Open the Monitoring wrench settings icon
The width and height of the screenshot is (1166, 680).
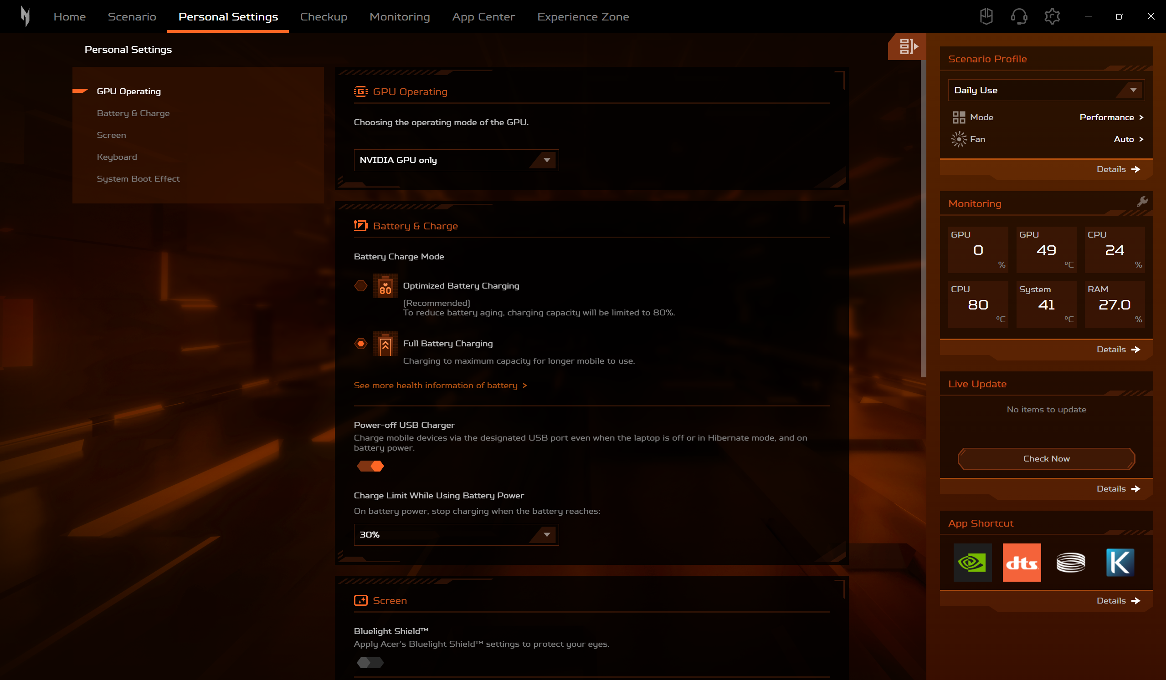pyautogui.click(x=1142, y=202)
